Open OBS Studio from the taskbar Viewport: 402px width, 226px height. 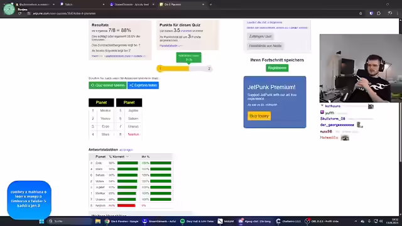tap(322, 221)
